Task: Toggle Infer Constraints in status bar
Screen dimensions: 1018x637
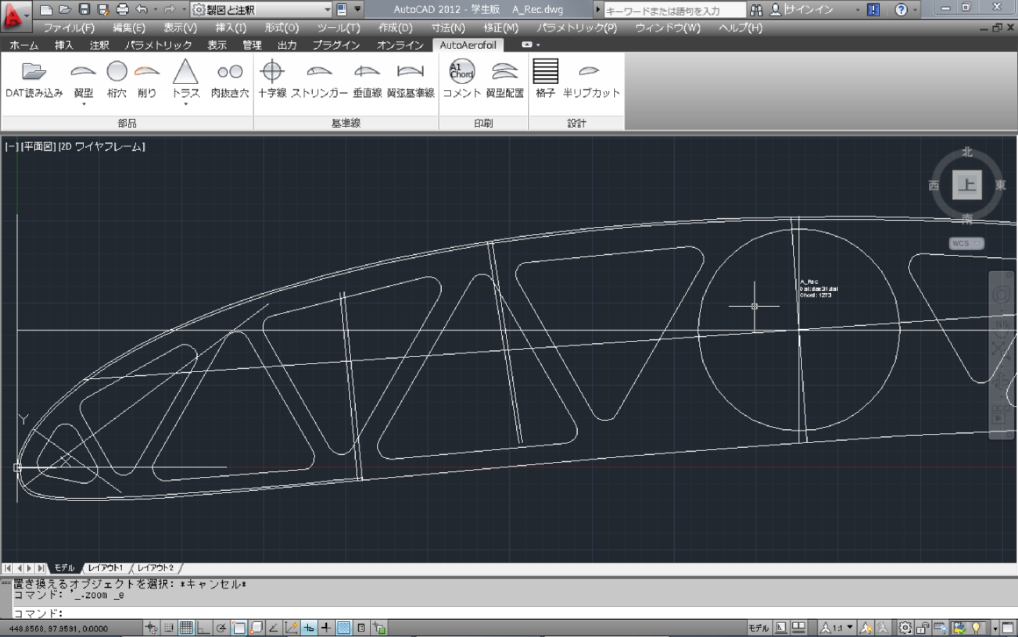Action: click(x=150, y=628)
